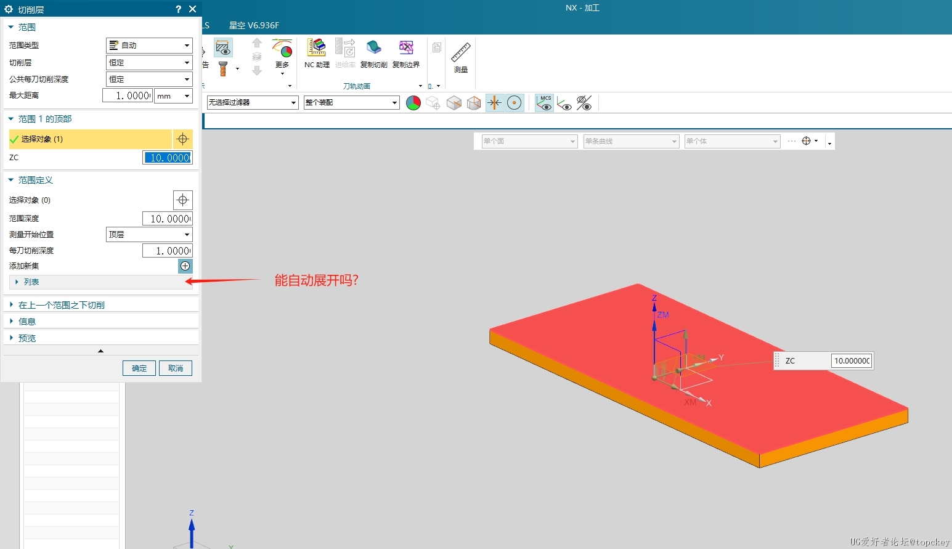Viewport: 952px width, 549px height.
Task: Click the 复制切削 ribbon icon
Action: [373, 53]
